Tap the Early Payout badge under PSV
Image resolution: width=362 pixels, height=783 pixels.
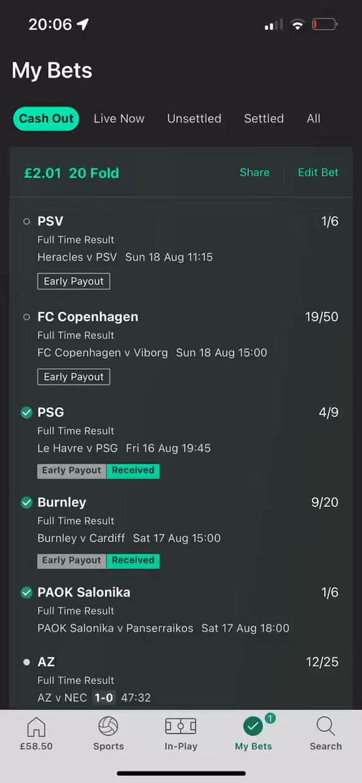(74, 281)
